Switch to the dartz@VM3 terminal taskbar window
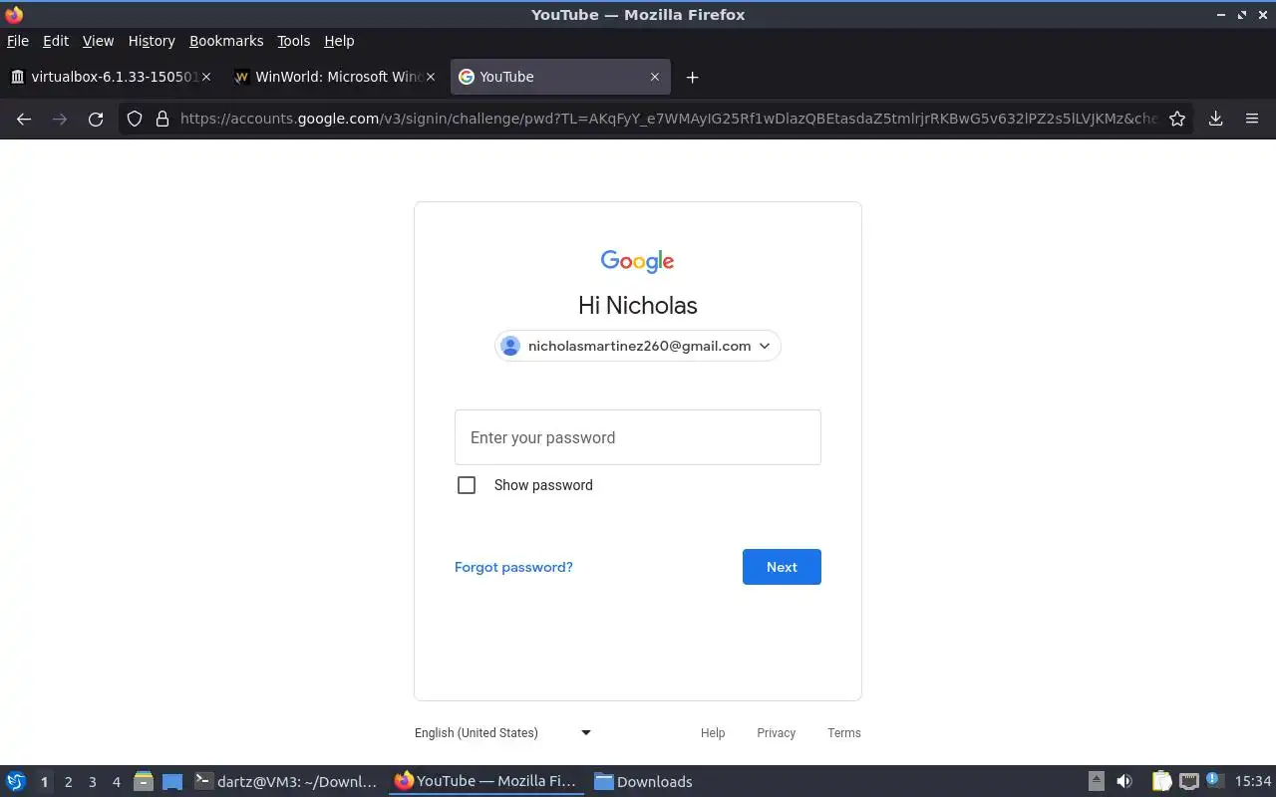 pos(287,782)
